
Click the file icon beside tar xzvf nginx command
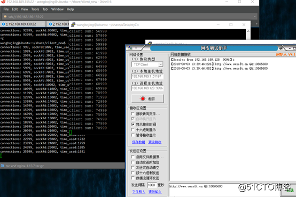[3, 166]
